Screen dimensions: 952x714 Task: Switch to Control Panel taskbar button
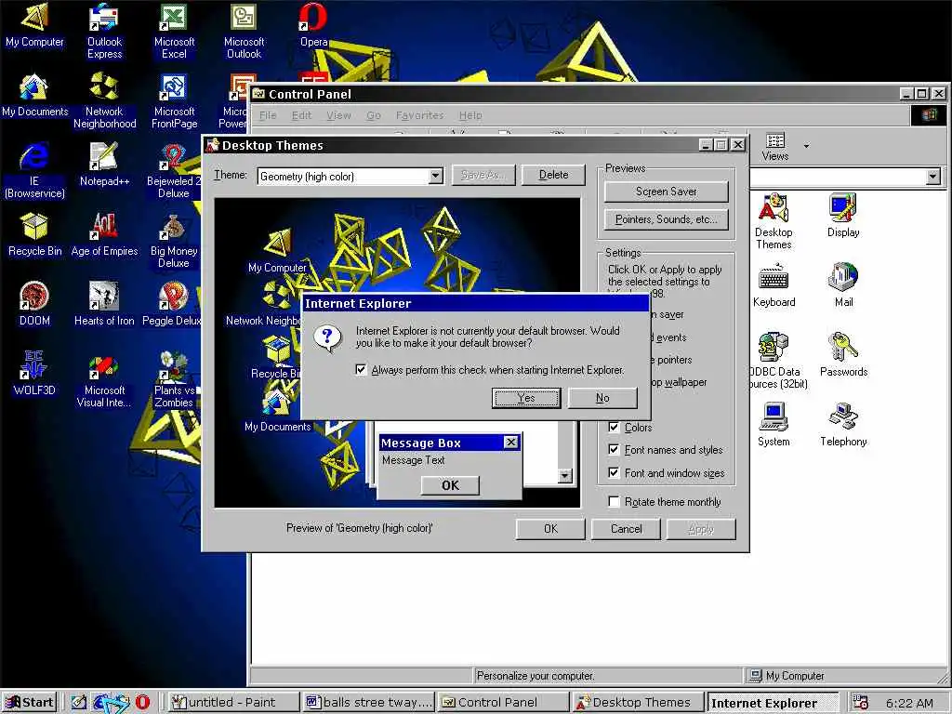(502, 703)
